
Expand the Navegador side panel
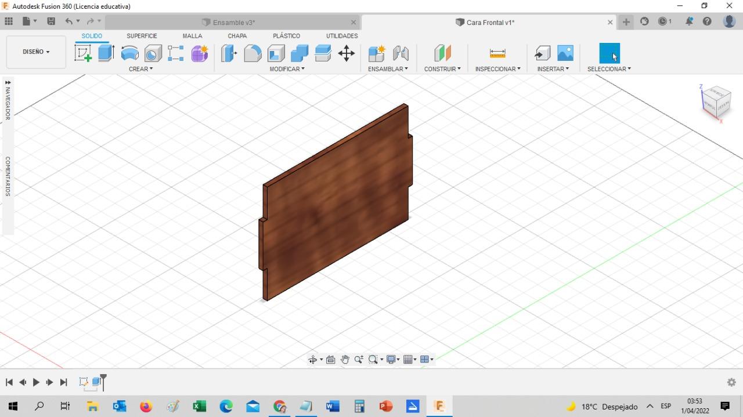click(x=8, y=99)
